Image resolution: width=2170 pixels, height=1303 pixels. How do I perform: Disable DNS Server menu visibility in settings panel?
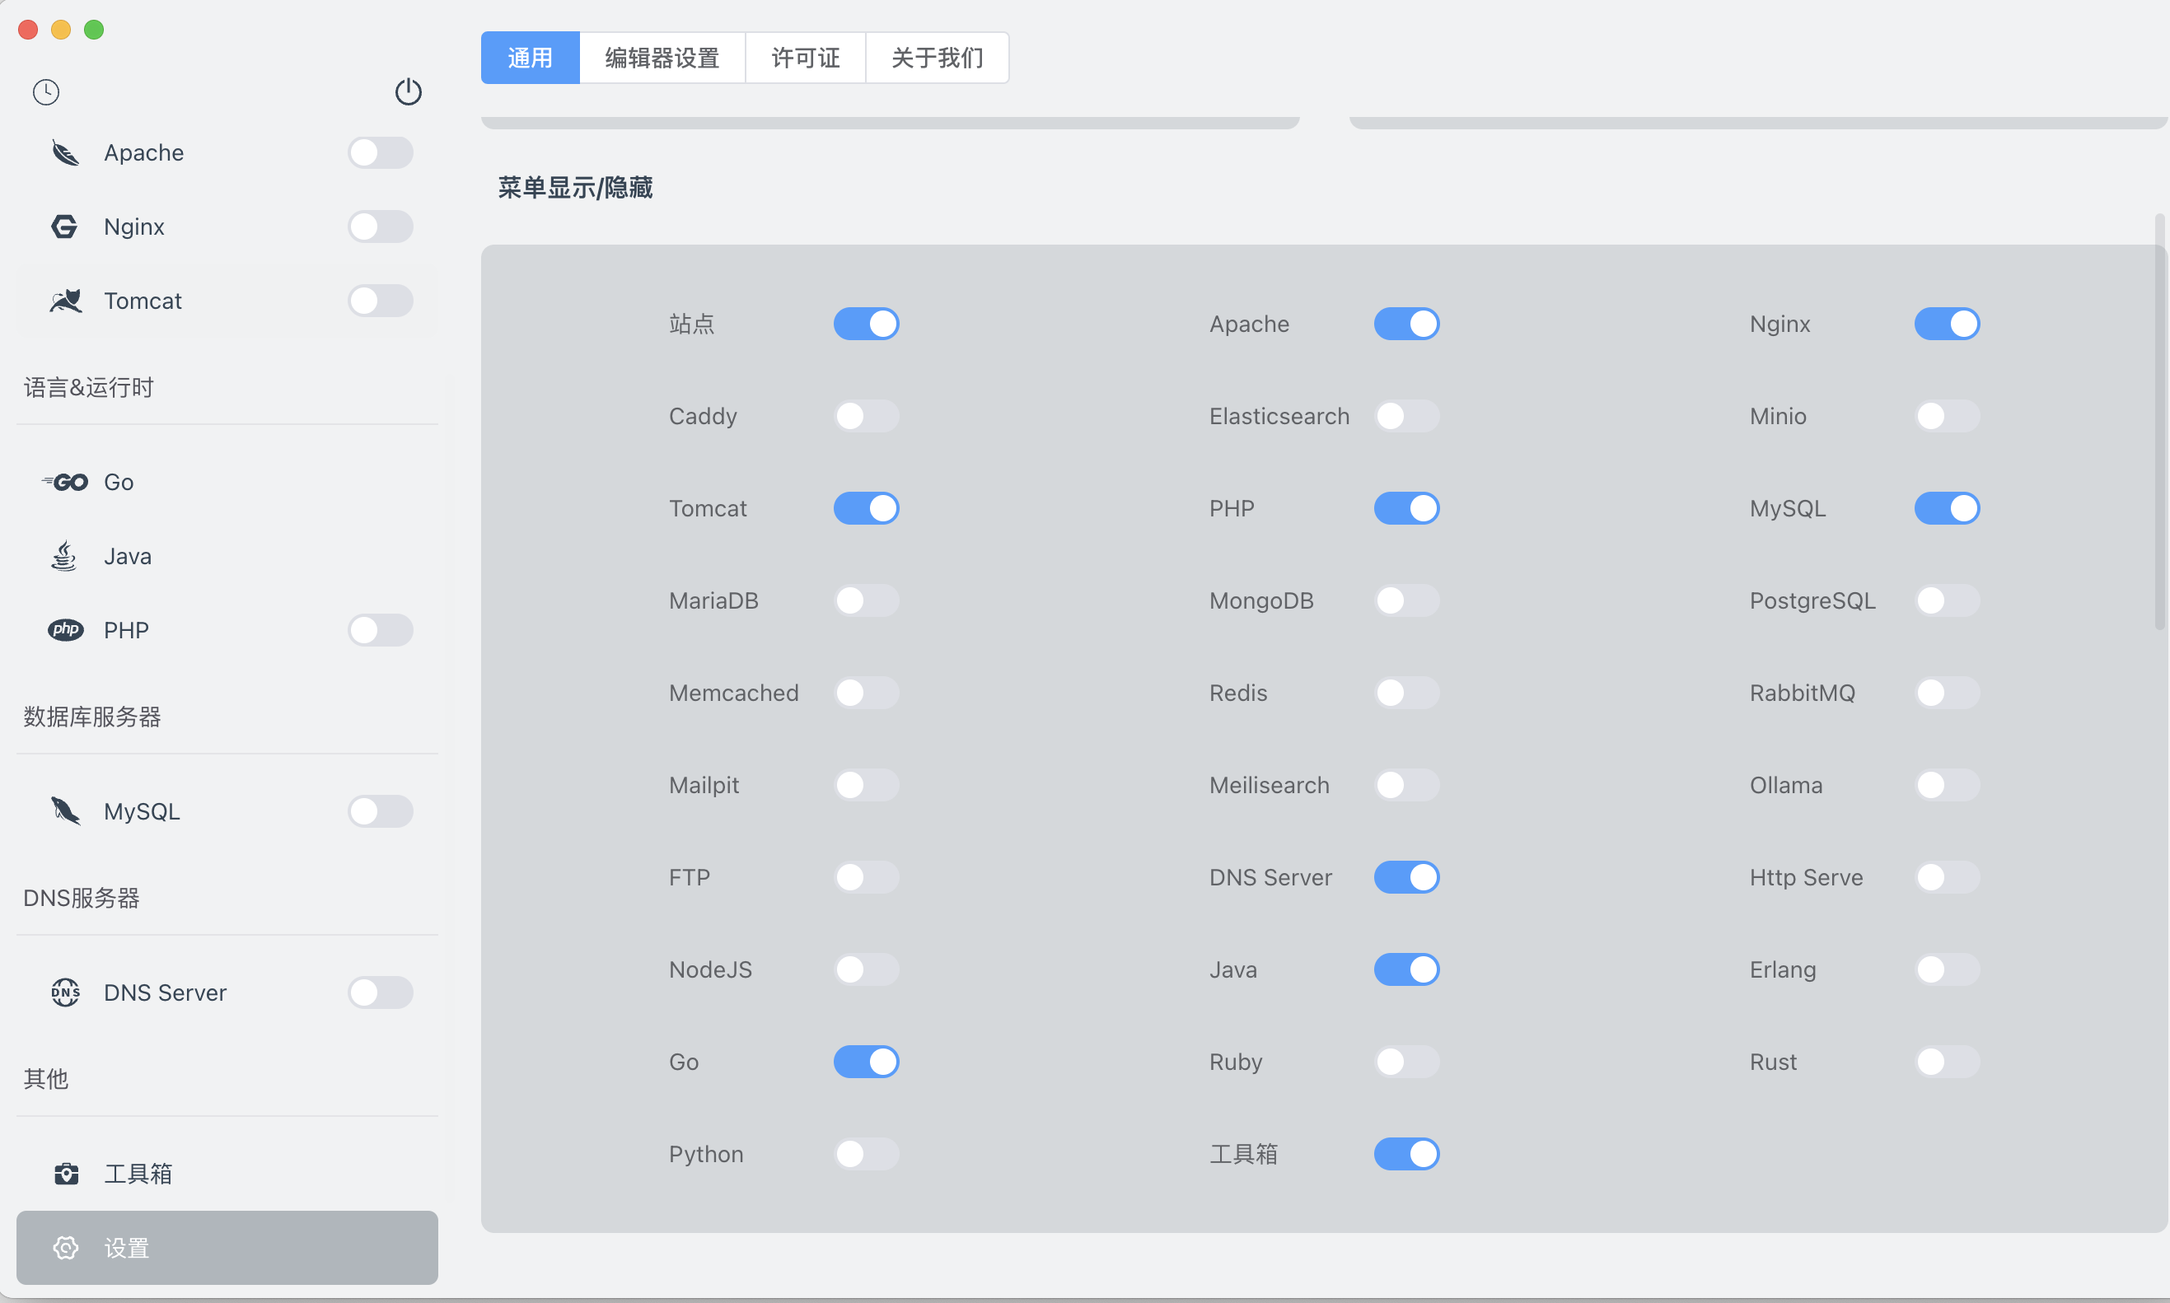(x=1407, y=877)
